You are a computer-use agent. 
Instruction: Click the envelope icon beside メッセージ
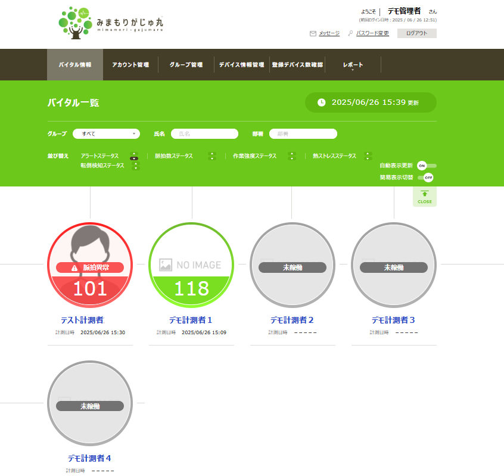click(313, 33)
